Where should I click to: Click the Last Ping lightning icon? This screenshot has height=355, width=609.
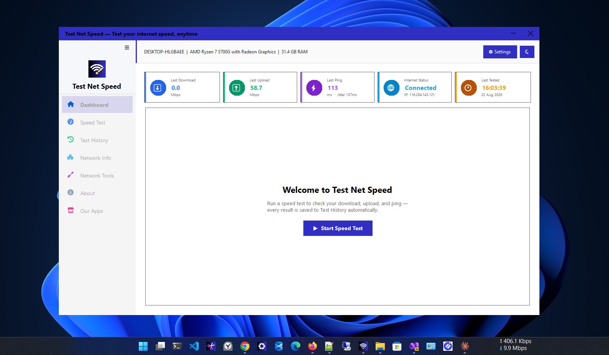[314, 88]
